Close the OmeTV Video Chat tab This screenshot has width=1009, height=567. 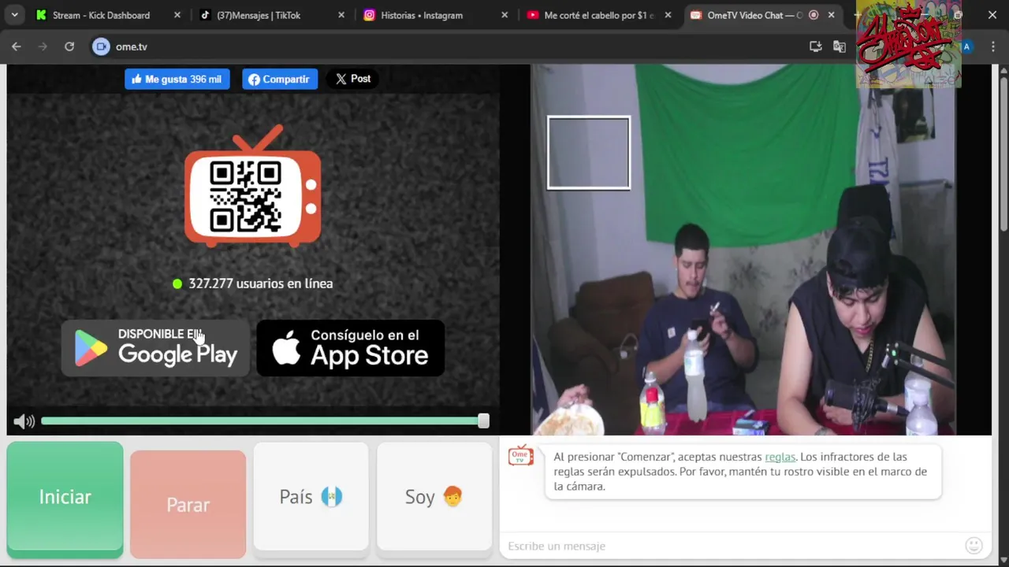point(831,15)
